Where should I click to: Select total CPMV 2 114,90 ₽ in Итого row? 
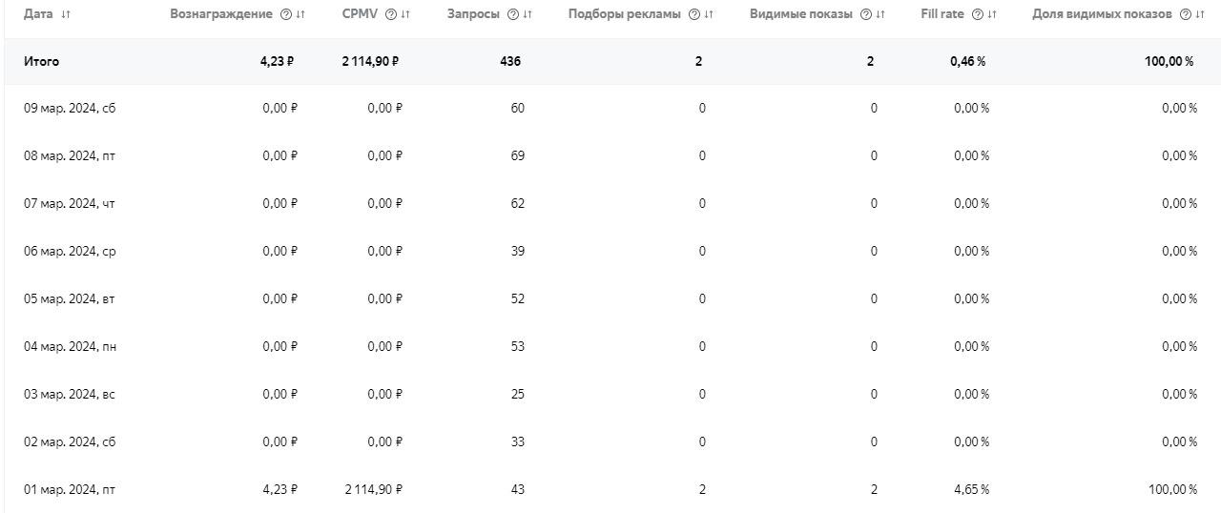point(370,61)
